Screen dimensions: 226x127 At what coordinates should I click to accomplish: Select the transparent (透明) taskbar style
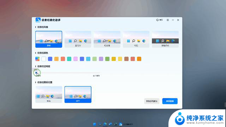coord(49,39)
